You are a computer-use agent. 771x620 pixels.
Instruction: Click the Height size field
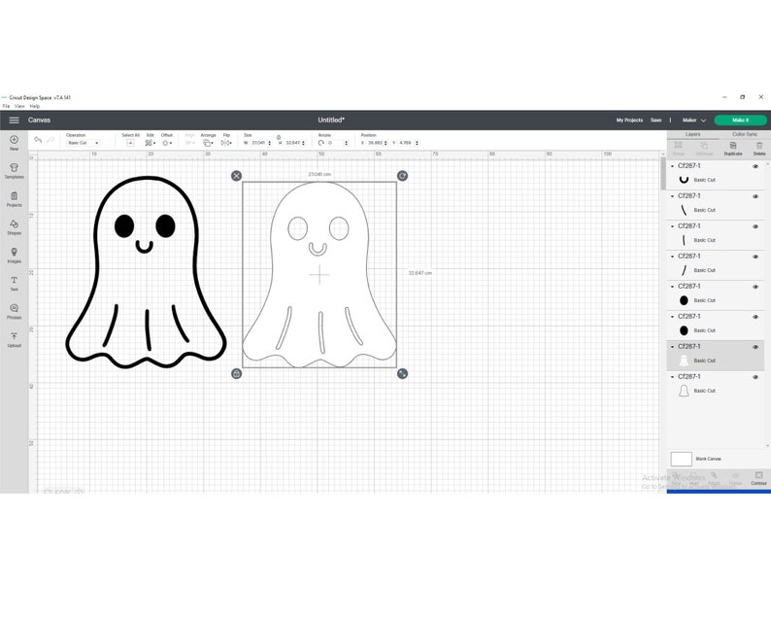coord(293,143)
